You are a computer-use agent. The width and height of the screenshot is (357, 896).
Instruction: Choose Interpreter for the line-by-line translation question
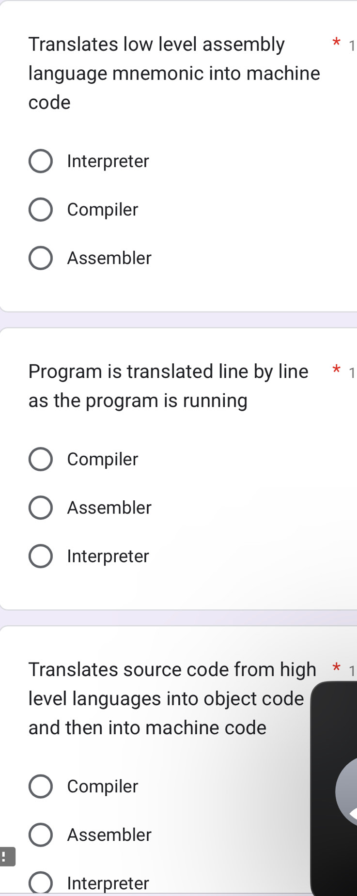click(x=41, y=556)
